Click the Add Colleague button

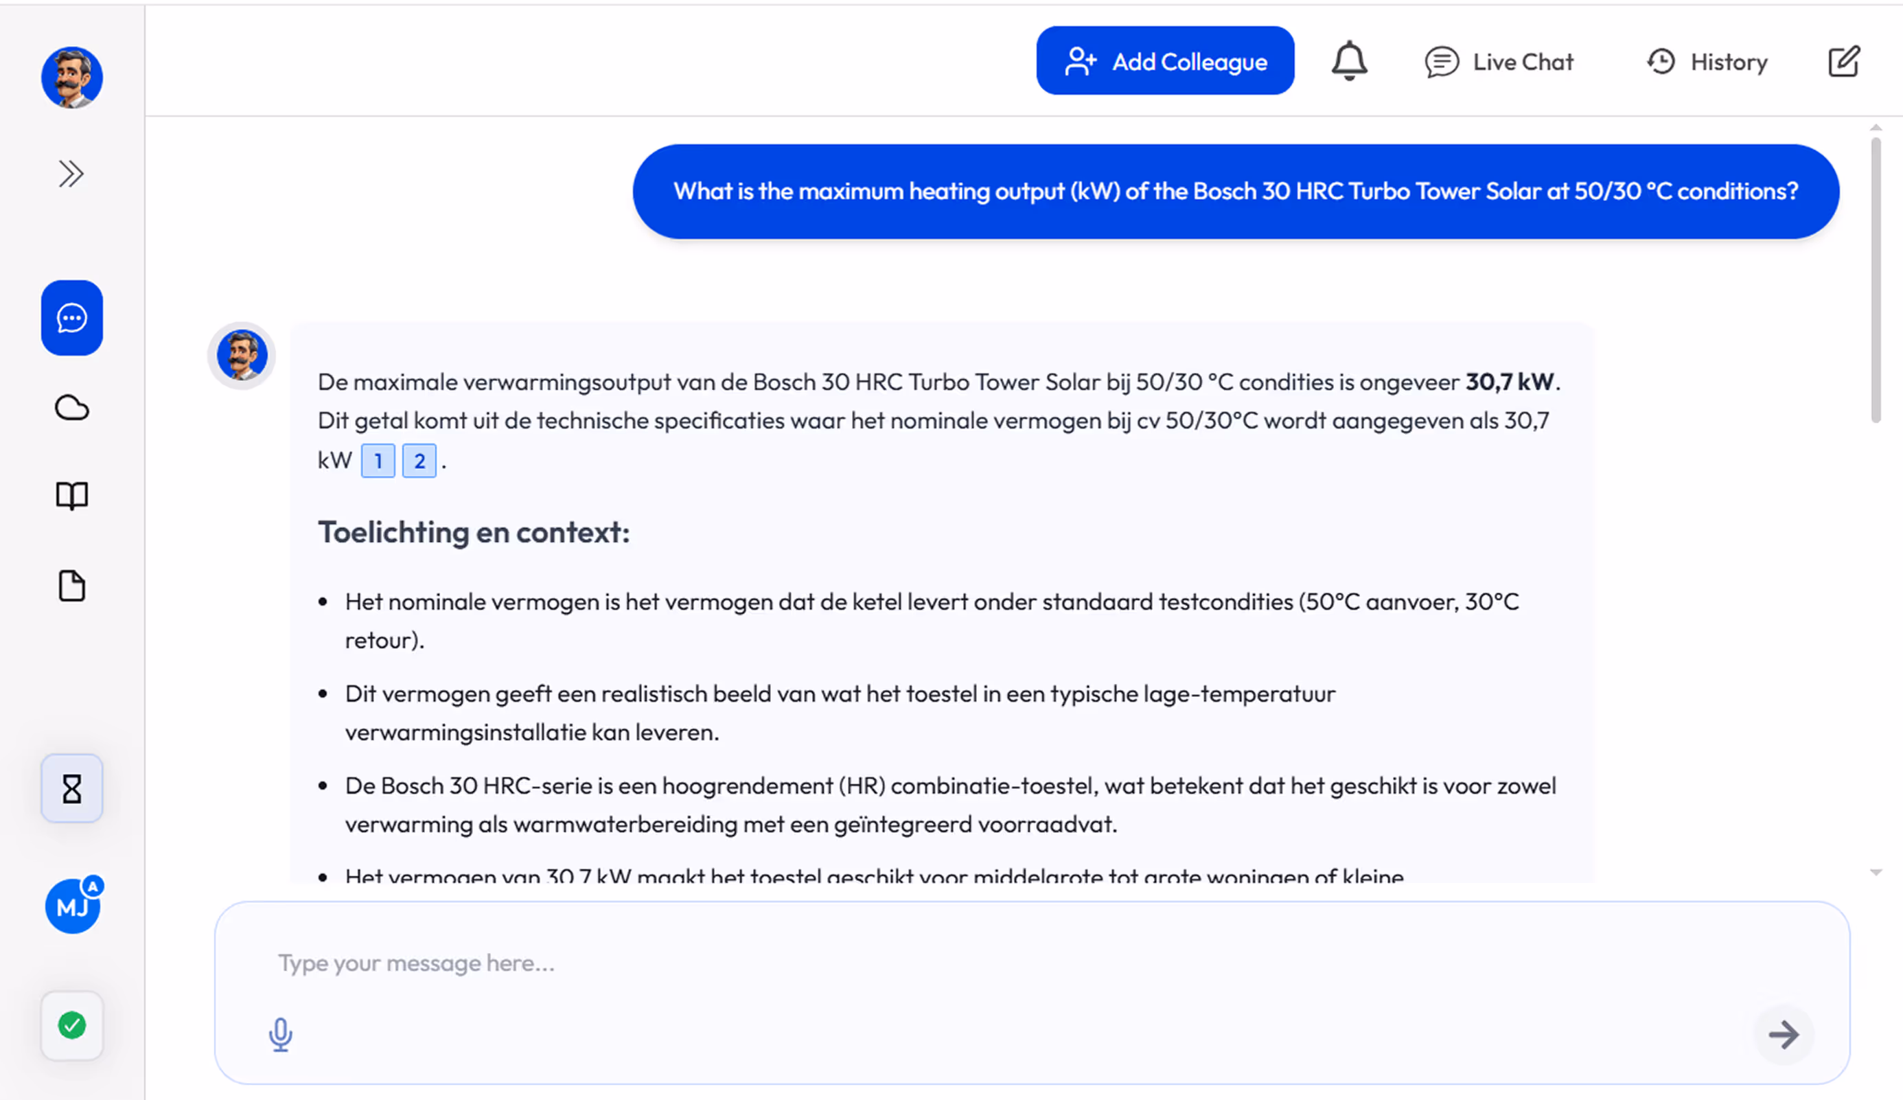(x=1164, y=61)
